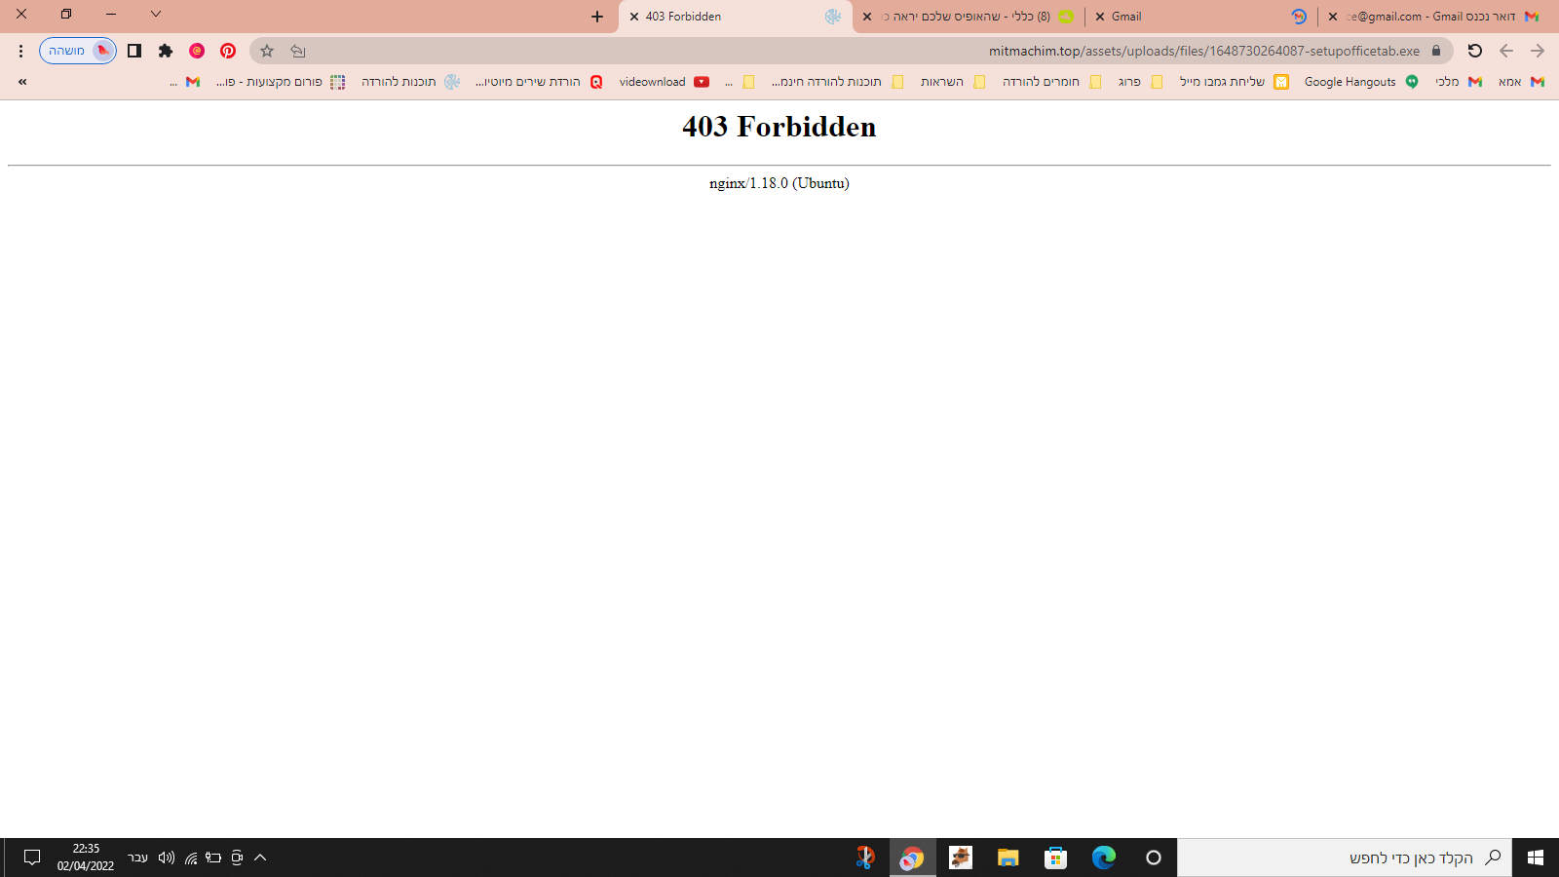Open a new browser tab

[x=597, y=17]
